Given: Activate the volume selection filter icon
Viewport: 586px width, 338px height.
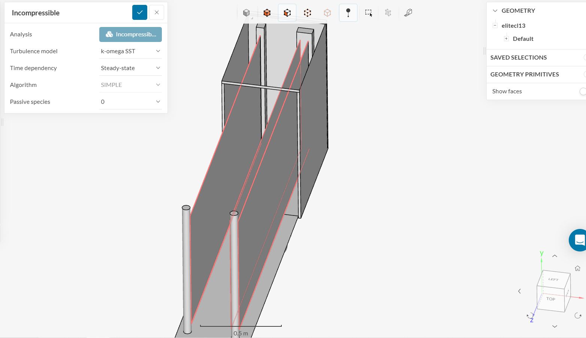Looking at the screenshot, I should coord(267,12).
